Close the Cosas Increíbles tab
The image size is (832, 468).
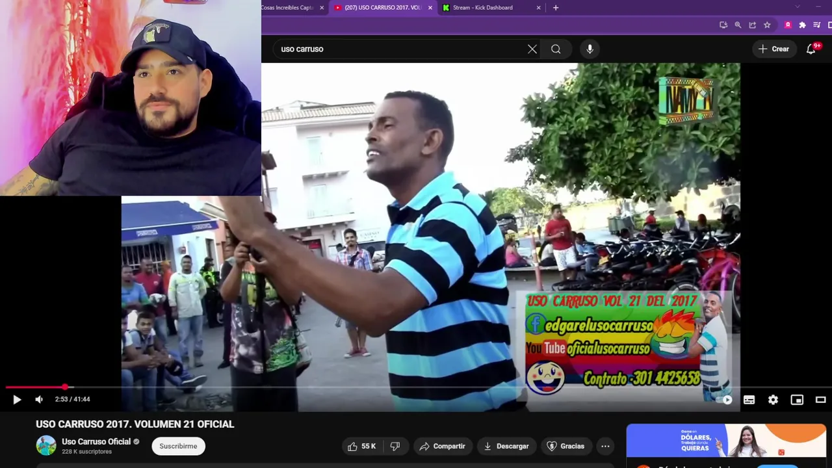[x=322, y=8]
